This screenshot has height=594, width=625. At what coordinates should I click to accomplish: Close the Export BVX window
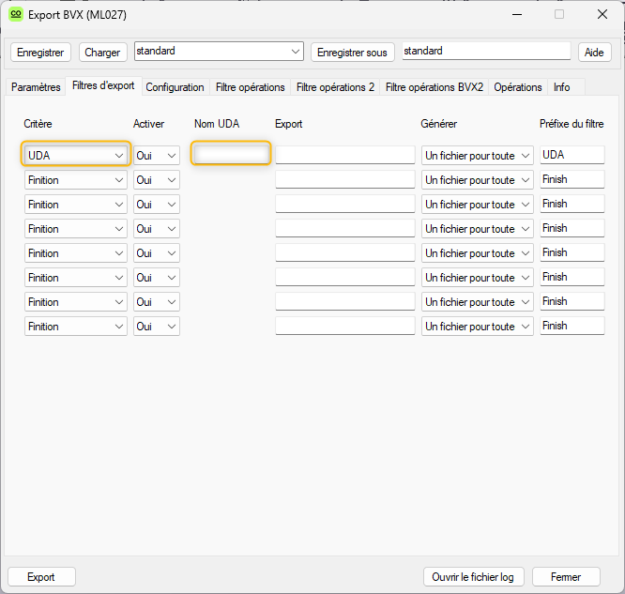602,14
